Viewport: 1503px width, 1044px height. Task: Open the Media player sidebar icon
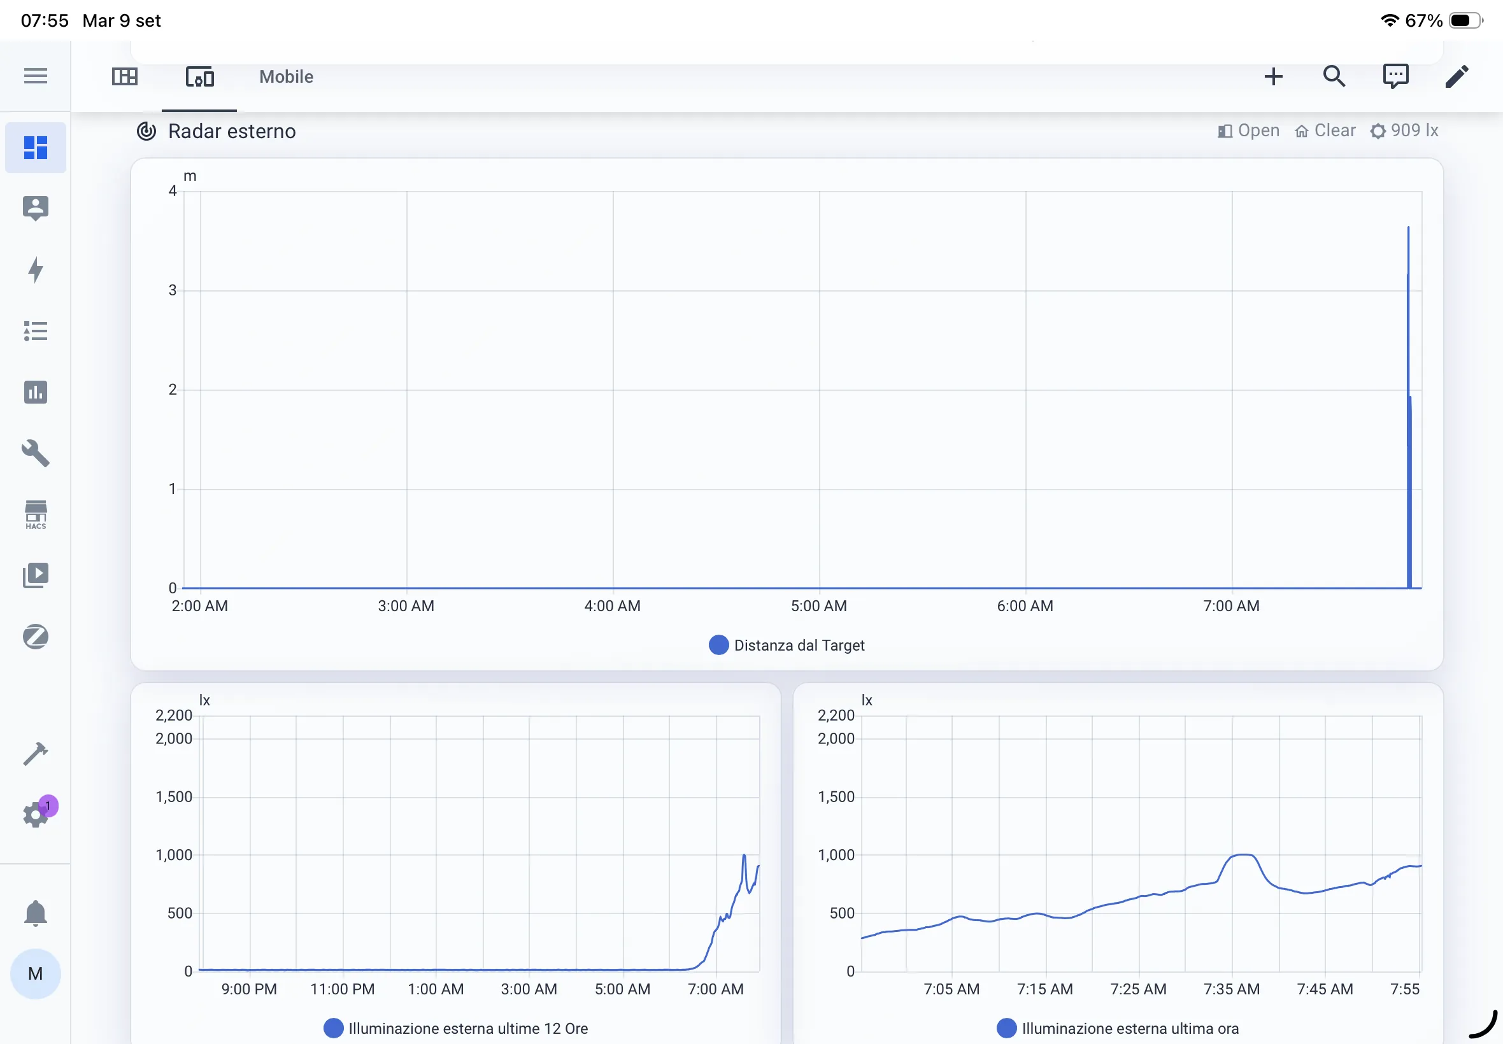tap(35, 575)
